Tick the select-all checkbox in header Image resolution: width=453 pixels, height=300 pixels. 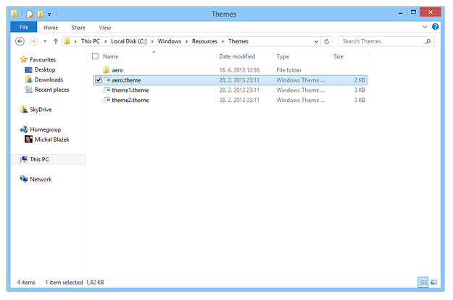(95, 56)
